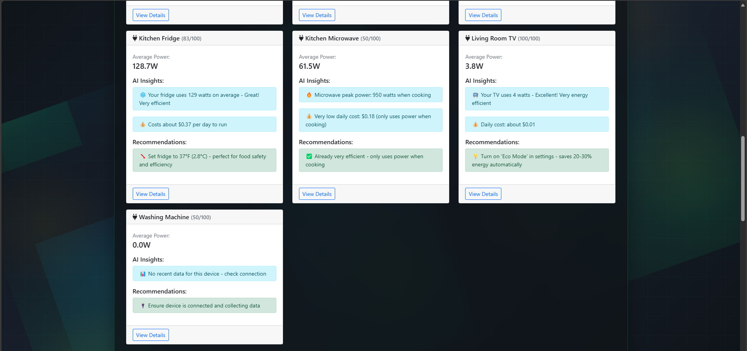Screen dimensions: 747x351
Task: Click the Kitchen Fridge card header title
Action: 159,38
